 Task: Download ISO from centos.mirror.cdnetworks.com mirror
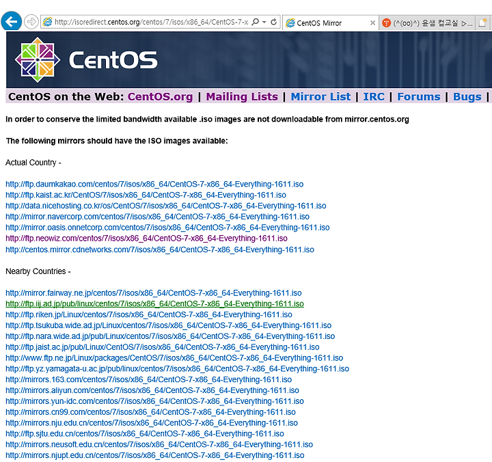pyautogui.click(x=160, y=249)
